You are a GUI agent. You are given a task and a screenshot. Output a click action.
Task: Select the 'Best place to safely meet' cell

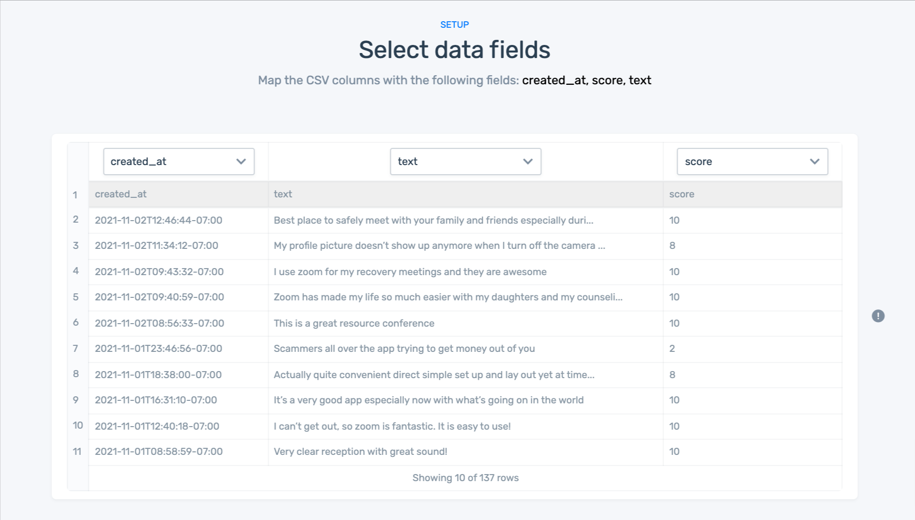433,221
